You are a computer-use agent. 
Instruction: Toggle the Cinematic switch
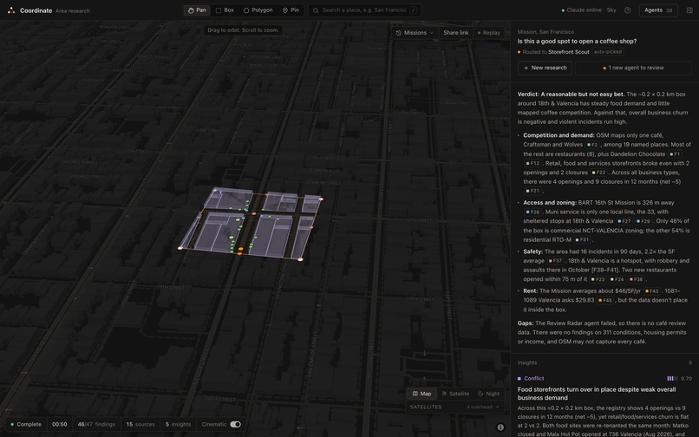click(x=235, y=425)
